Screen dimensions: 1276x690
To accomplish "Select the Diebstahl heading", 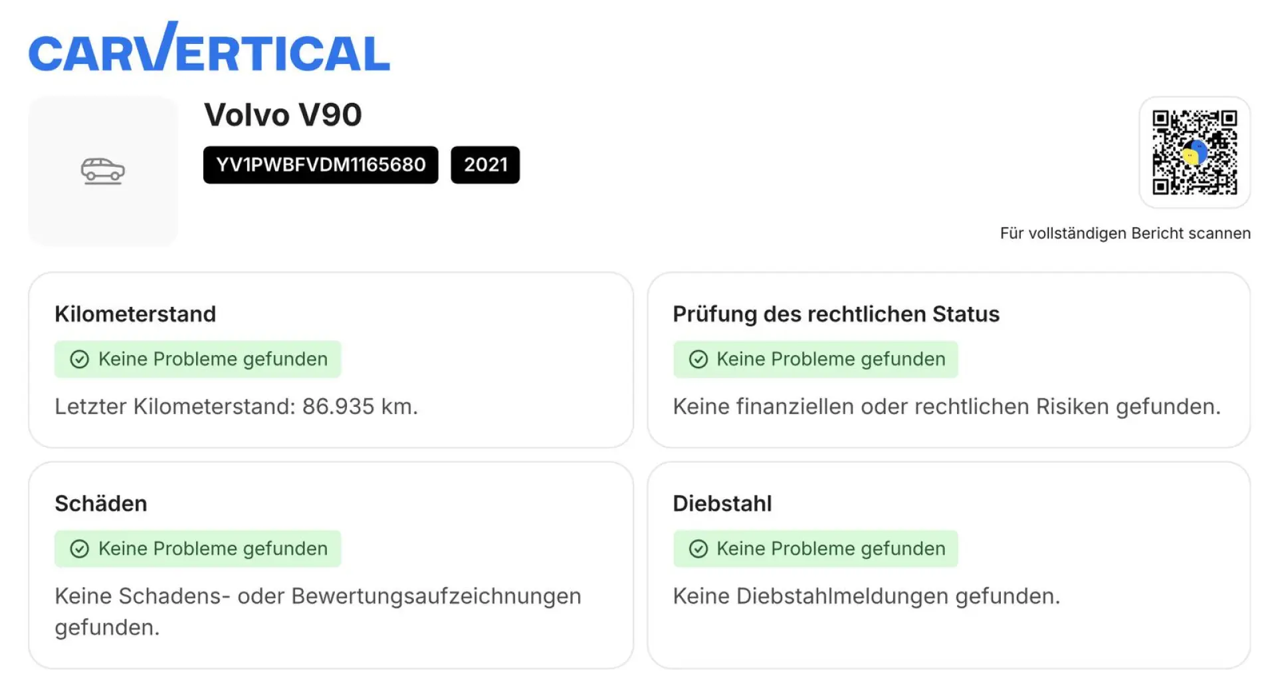I will point(722,503).
